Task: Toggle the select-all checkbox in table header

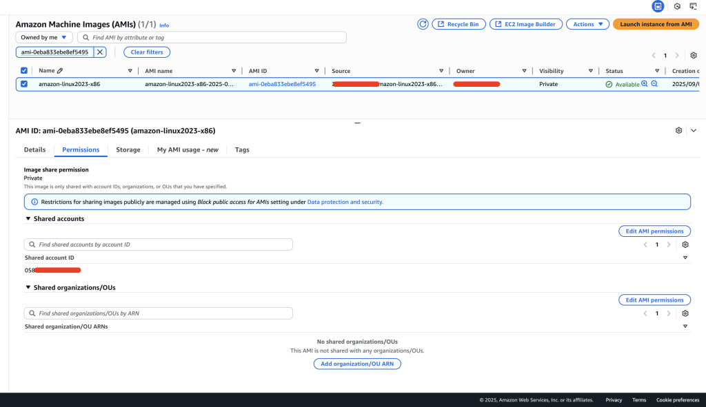Action: [x=24, y=71]
